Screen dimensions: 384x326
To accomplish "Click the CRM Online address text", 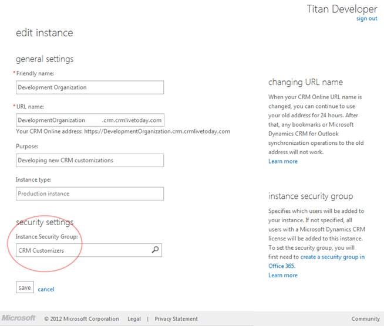I will click(x=123, y=131).
